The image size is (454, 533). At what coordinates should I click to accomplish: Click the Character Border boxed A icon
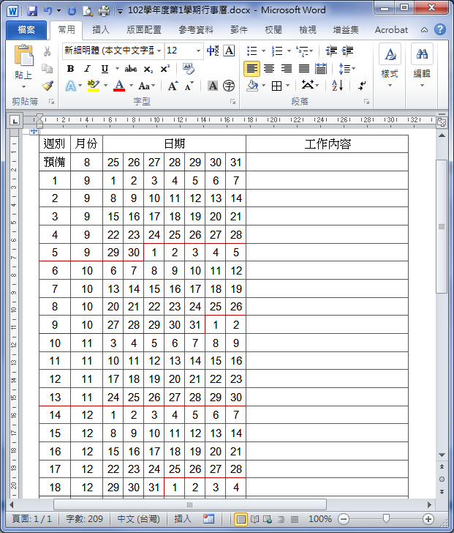[x=229, y=51]
